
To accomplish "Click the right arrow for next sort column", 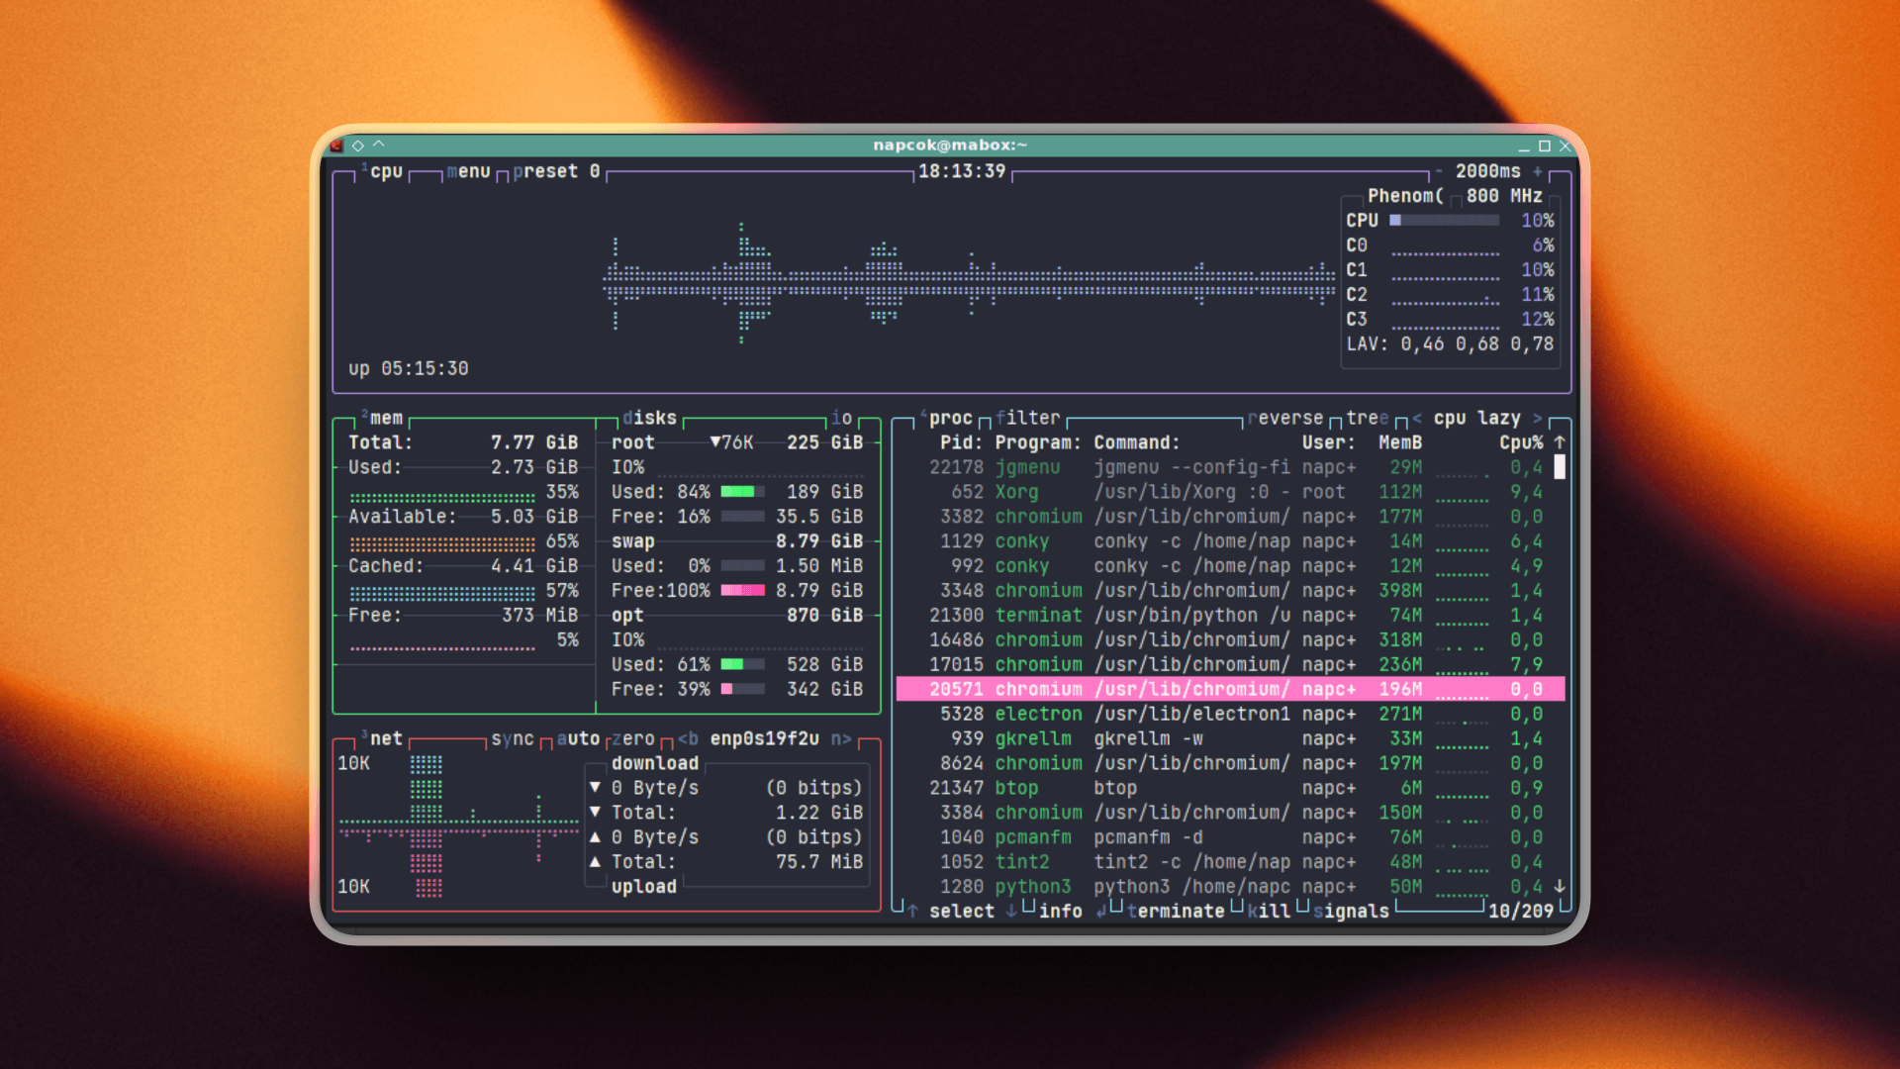I will pos(1537,419).
